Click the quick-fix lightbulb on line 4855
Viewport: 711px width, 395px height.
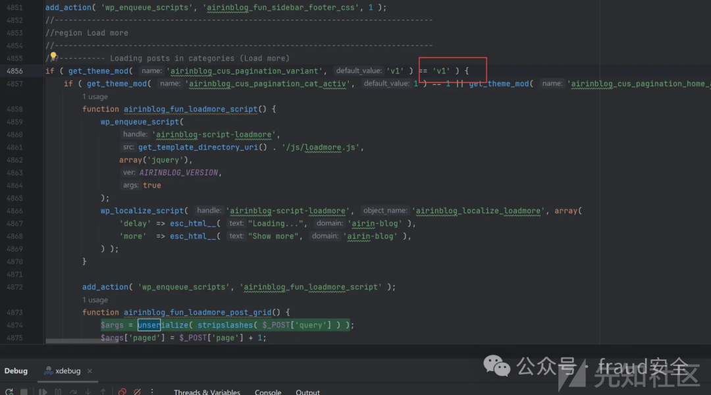pos(53,56)
